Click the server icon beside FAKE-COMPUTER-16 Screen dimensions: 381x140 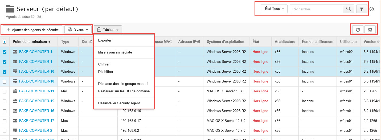coord(15,111)
